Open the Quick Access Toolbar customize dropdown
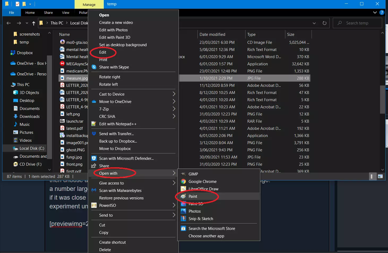Image resolution: width=388 pixels, height=253 pixels. tap(30, 4)
